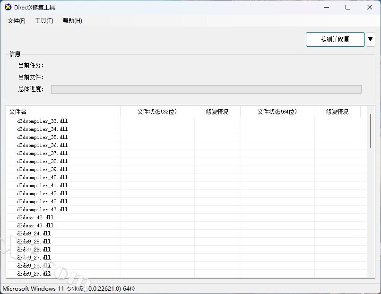Click the 检测并修复 button
This screenshot has width=381, height=294.
(x=335, y=39)
